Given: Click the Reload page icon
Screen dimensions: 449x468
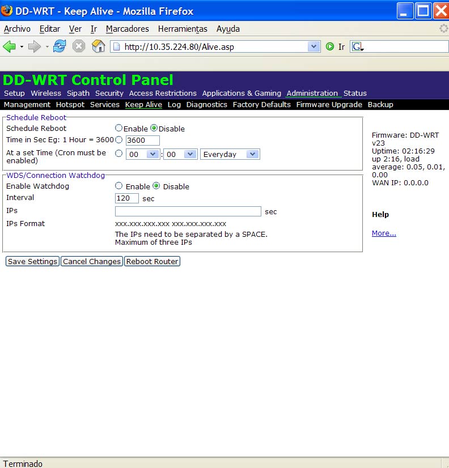Looking at the screenshot, I should [59, 46].
